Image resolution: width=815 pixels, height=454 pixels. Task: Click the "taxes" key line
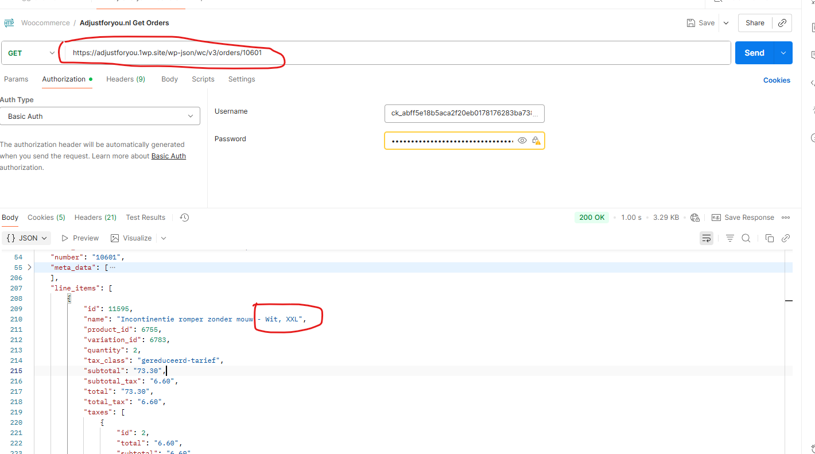(x=104, y=412)
